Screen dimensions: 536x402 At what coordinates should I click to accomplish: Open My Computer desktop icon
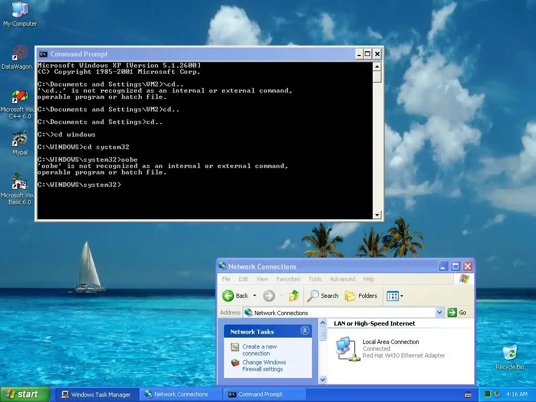click(x=20, y=14)
